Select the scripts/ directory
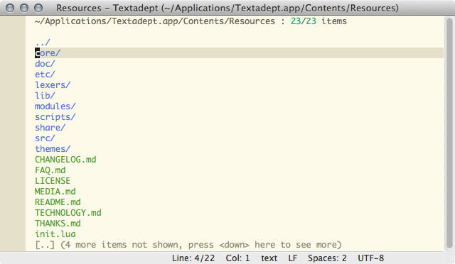455x264 pixels. [55, 117]
